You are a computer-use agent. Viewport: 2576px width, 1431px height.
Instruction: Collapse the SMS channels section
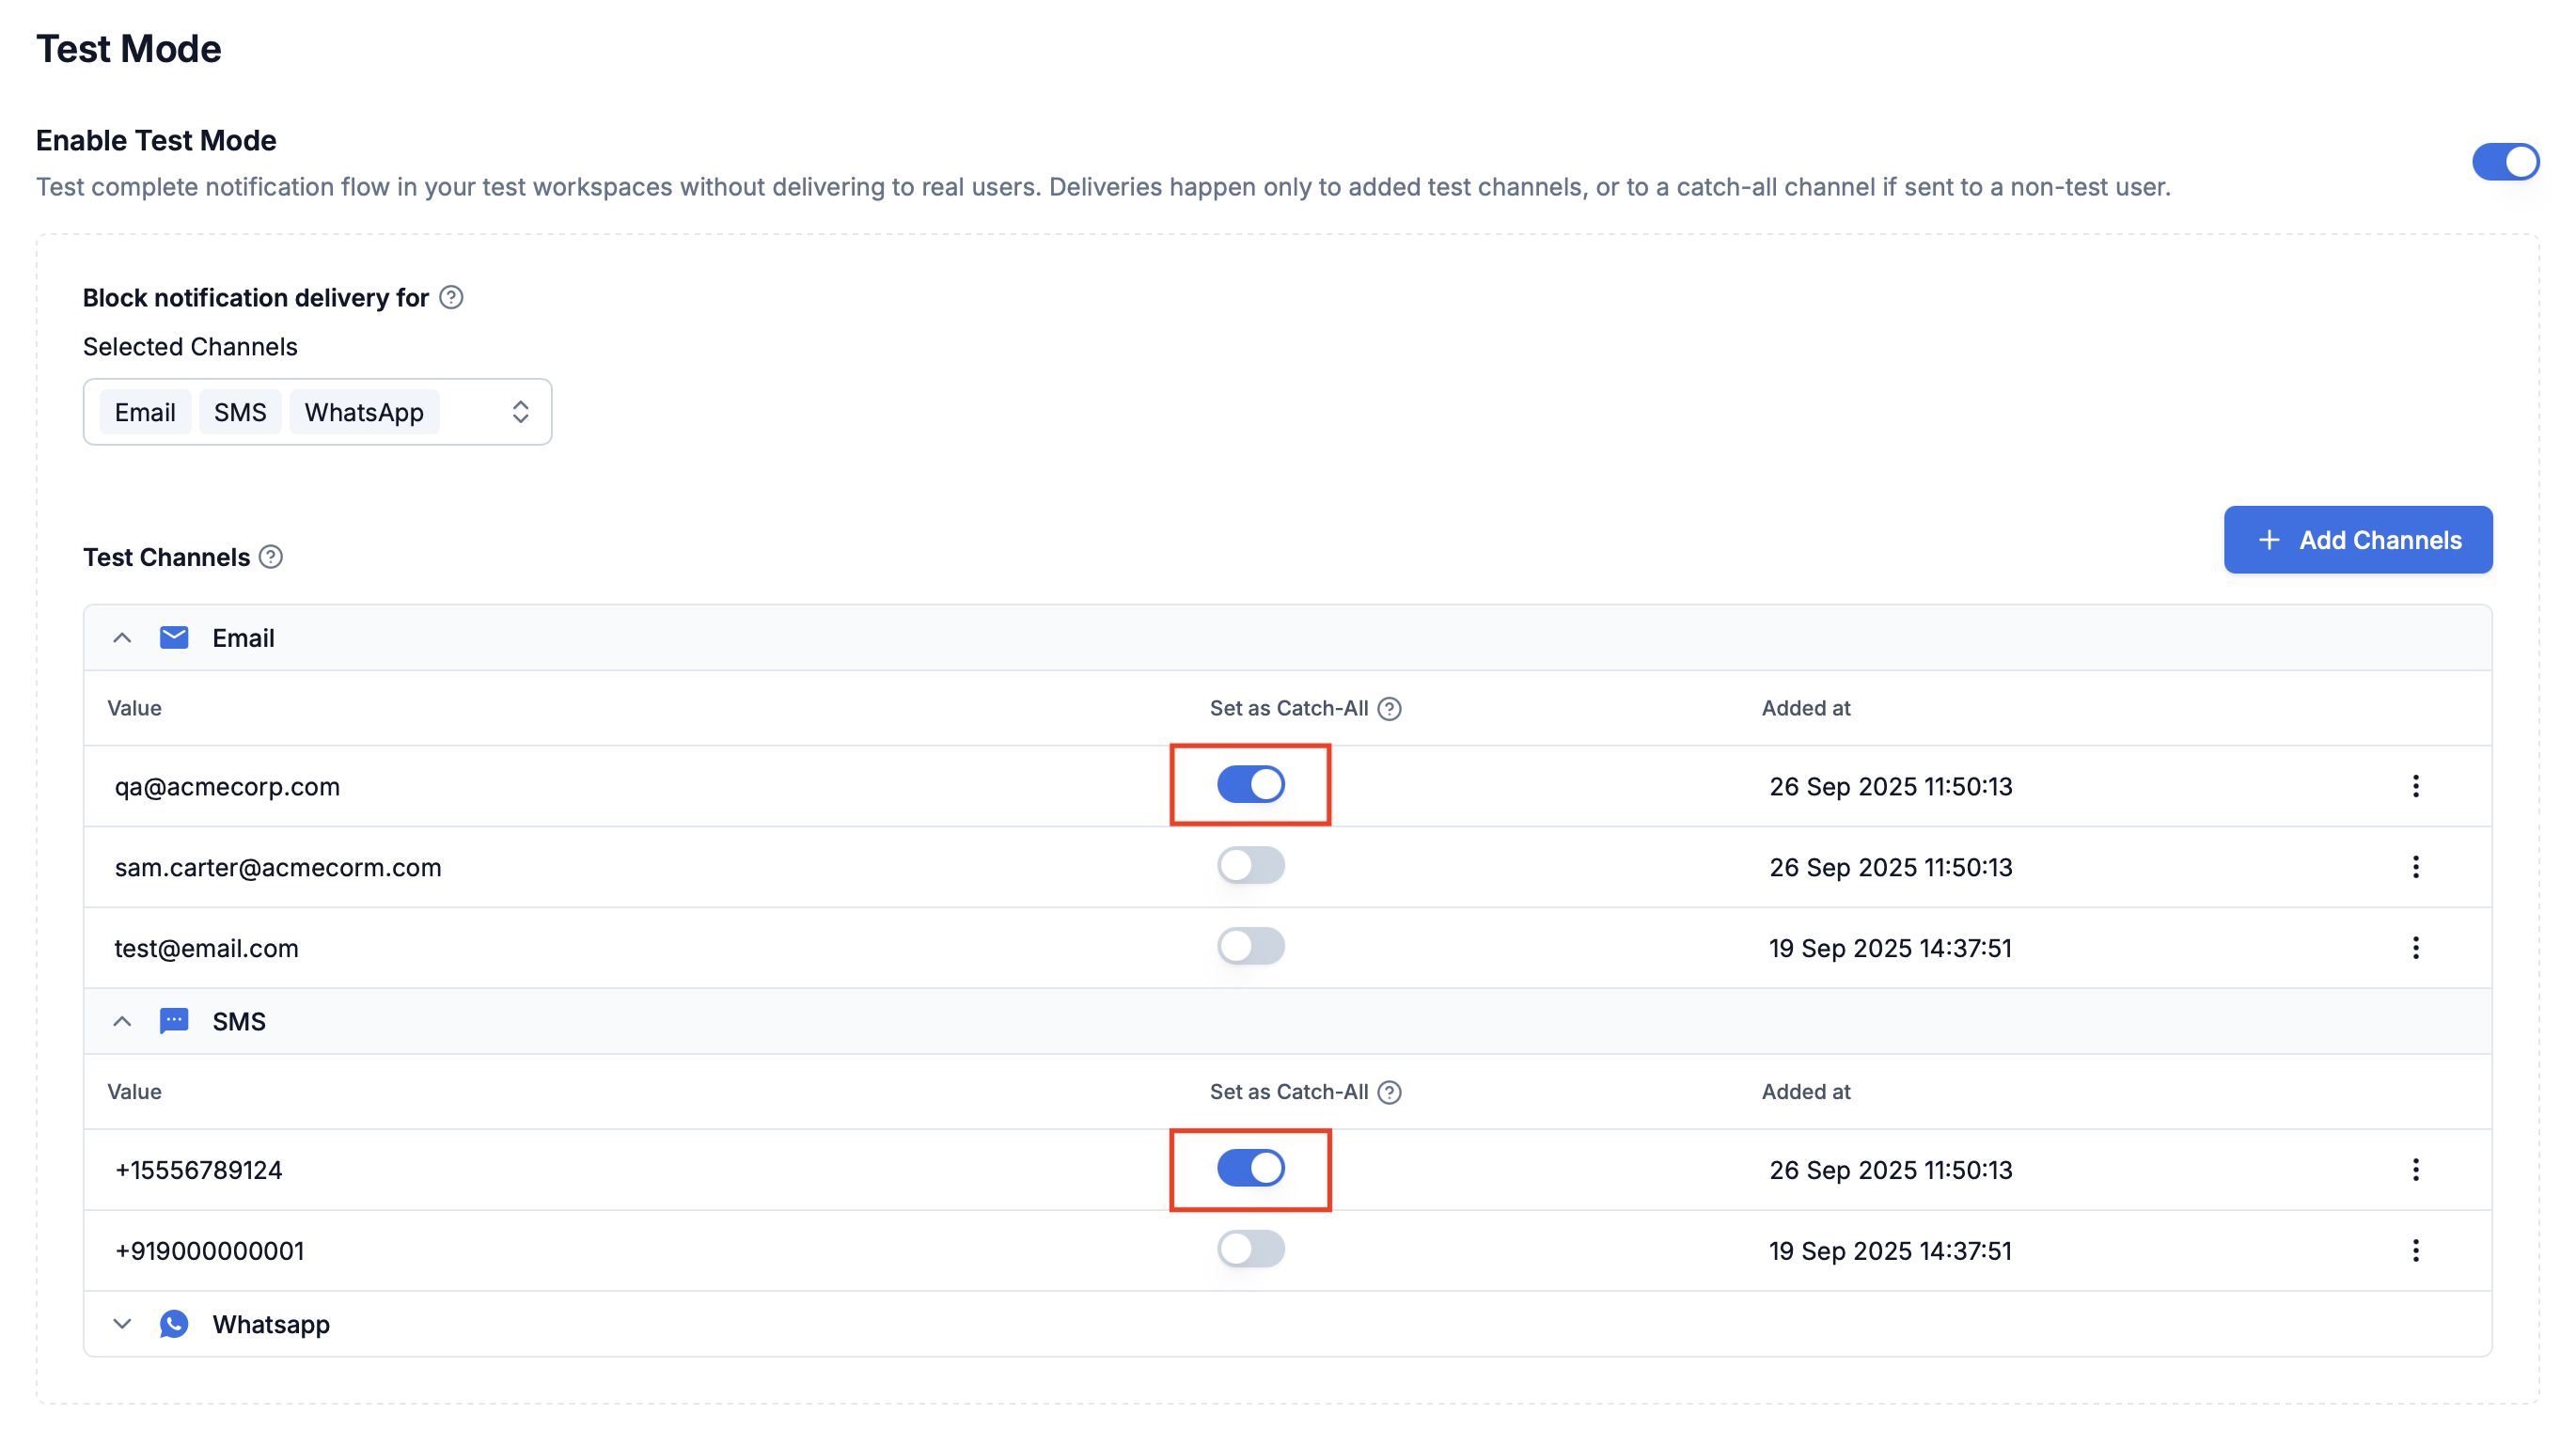(x=122, y=1022)
